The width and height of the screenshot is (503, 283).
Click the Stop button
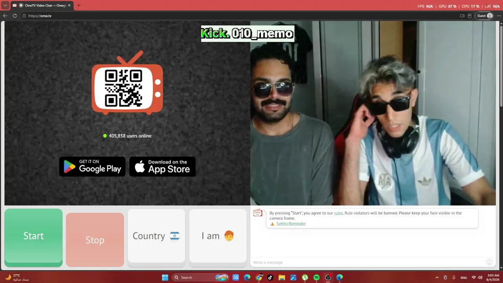tap(95, 240)
